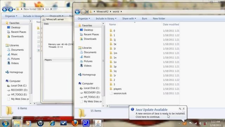Click Back arrow in world window
225x127 pixels.
77,12
